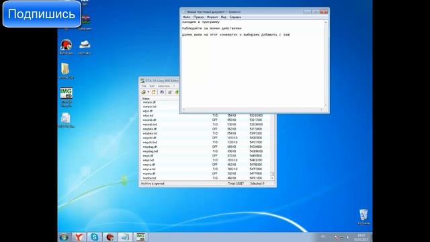Click the green toolbar icon in IMG Editor
This screenshot has width=430, height=242.
pyautogui.click(x=177, y=92)
